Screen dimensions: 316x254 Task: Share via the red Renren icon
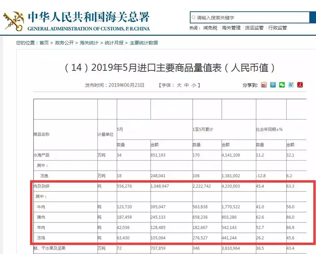click(x=300, y=85)
